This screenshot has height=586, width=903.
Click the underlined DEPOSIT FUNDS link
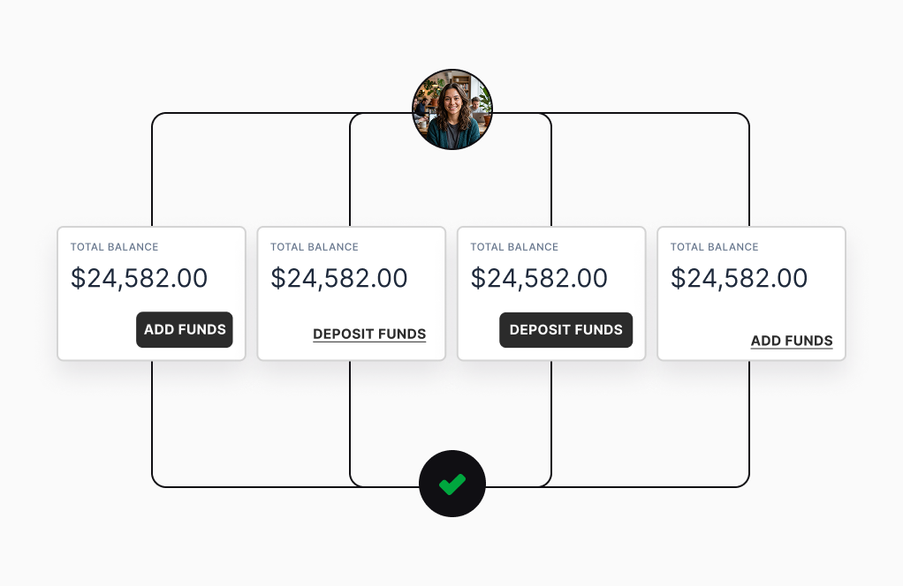coord(369,334)
